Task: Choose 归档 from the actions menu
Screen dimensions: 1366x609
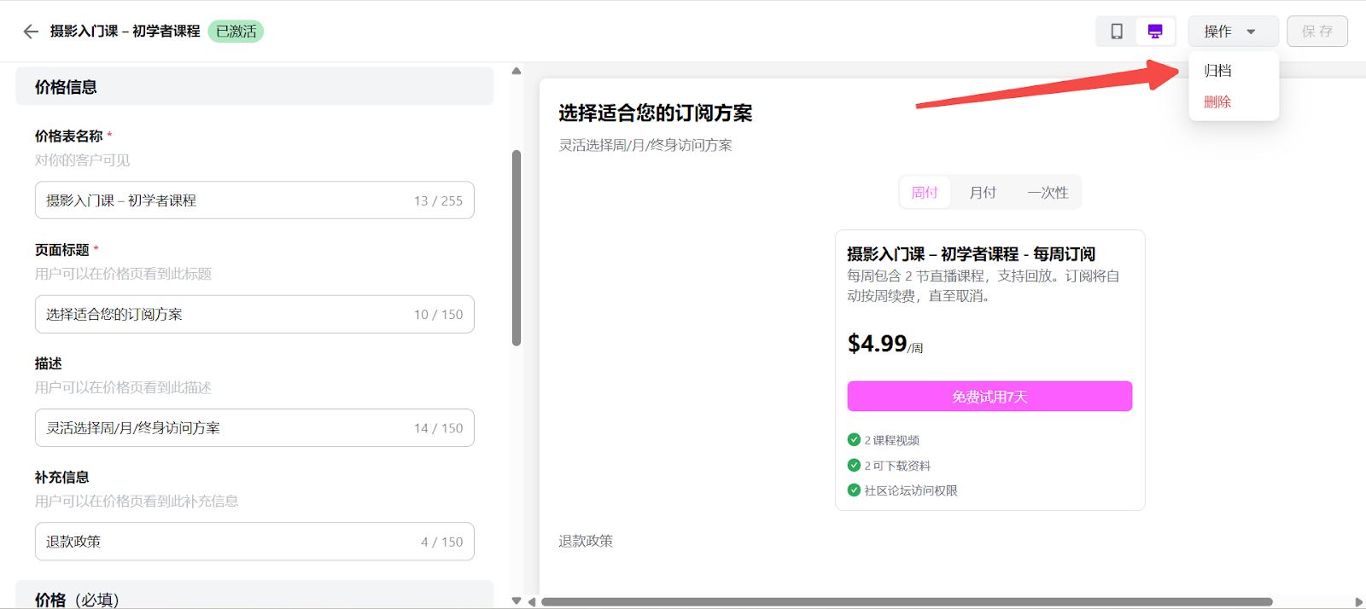Action: (x=1217, y=71)
